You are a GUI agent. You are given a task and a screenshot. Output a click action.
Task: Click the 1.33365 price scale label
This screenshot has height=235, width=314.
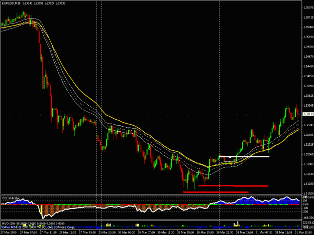(308, 105)
